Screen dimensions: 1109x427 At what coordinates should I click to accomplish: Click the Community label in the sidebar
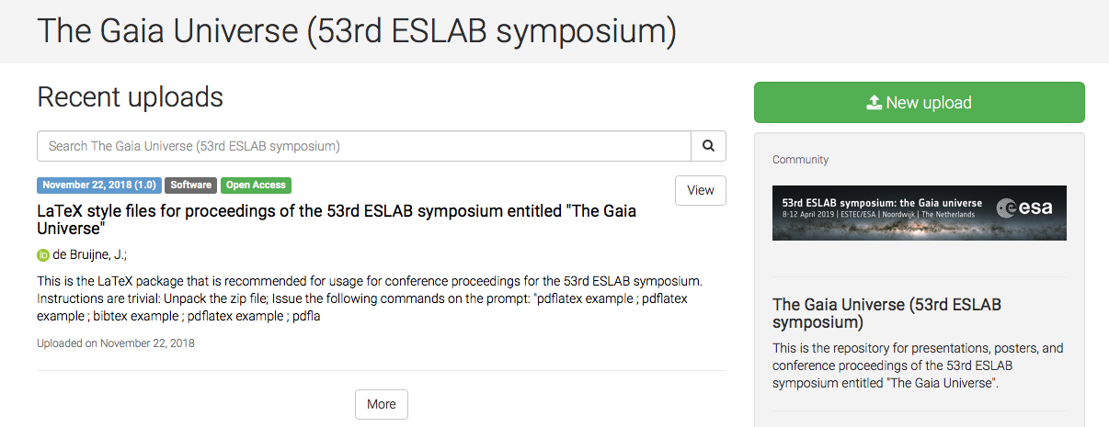point(800,160)
